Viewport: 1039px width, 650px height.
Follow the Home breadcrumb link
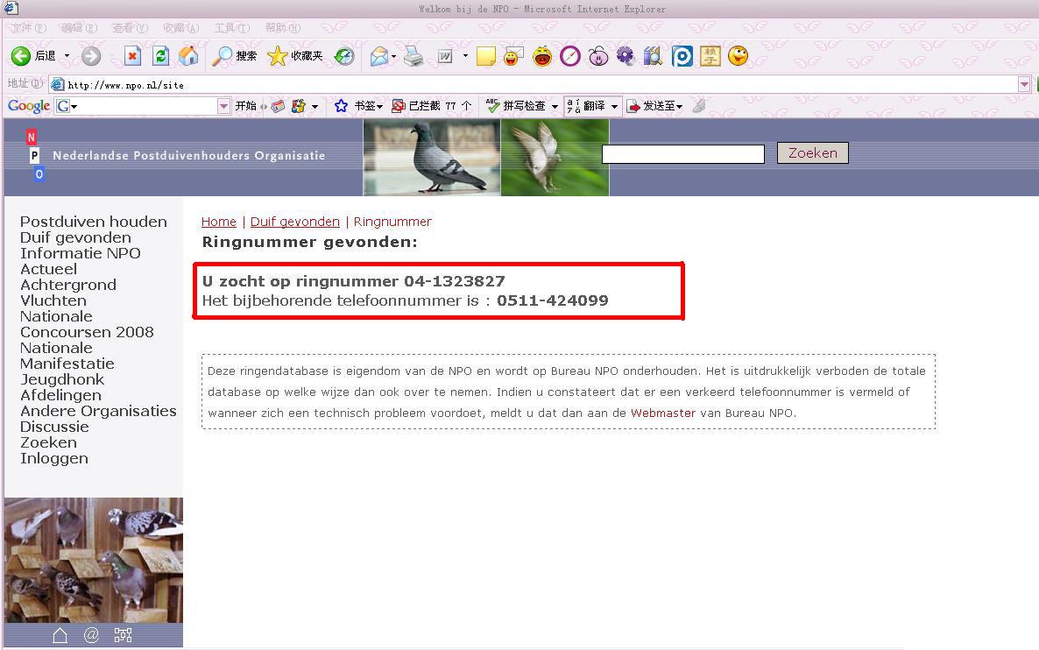click(219, 222)
